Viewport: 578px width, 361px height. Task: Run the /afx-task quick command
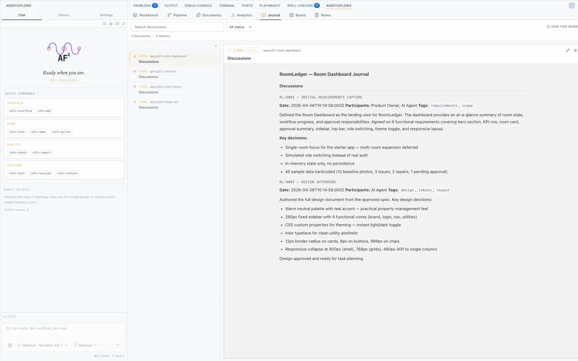(x=17, y=132)
